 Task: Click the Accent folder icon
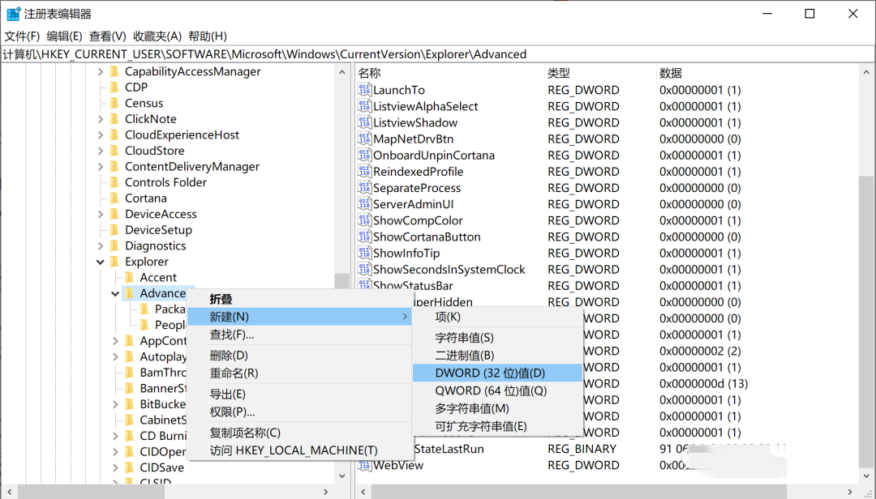tap(130, 277)
